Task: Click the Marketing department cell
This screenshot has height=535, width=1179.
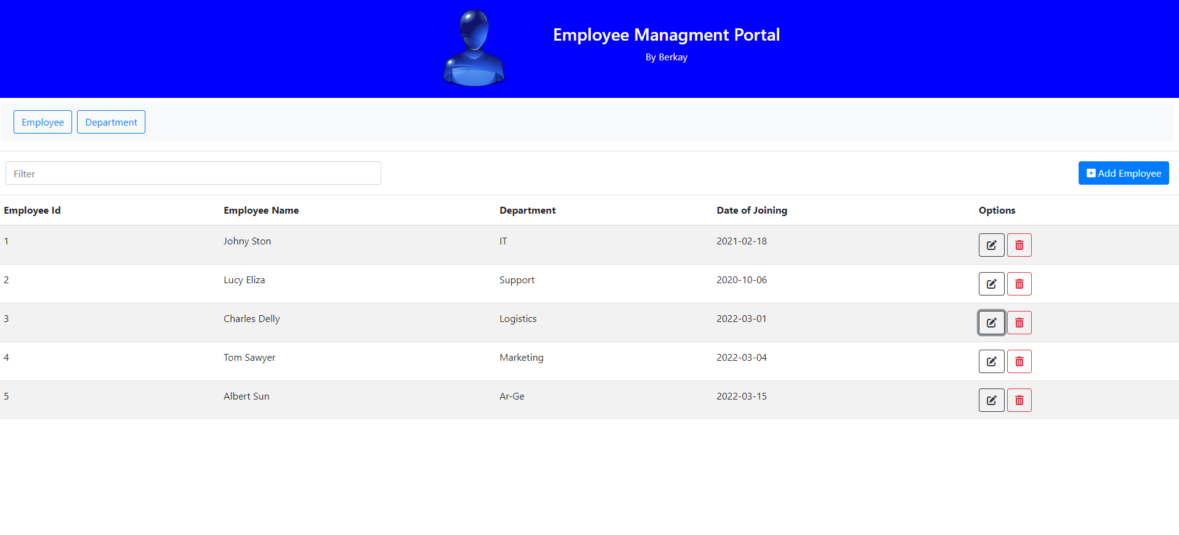Action: pos(521,358)
